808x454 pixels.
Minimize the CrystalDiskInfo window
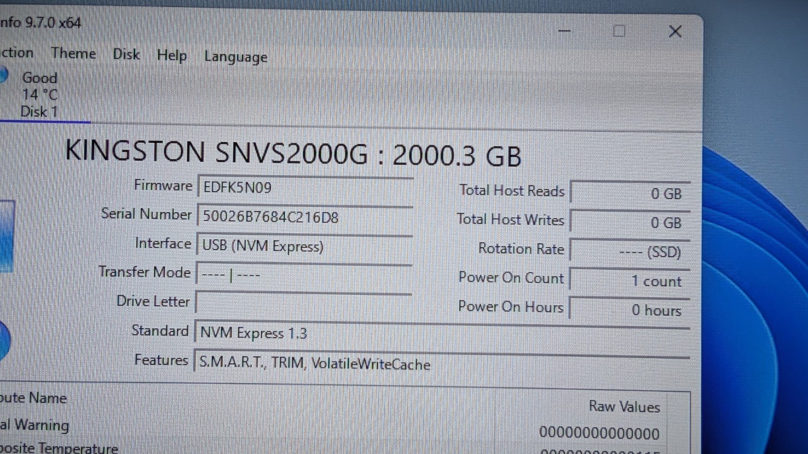tap(565, 31)
